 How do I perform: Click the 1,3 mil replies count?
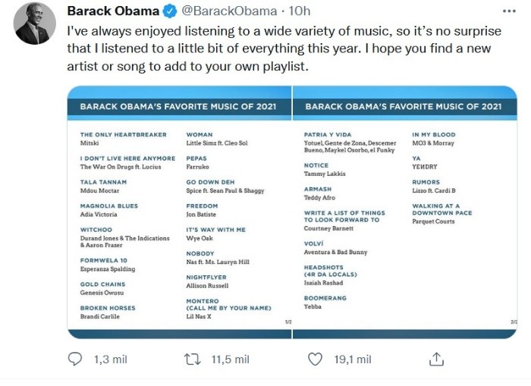tap(112, 358)
